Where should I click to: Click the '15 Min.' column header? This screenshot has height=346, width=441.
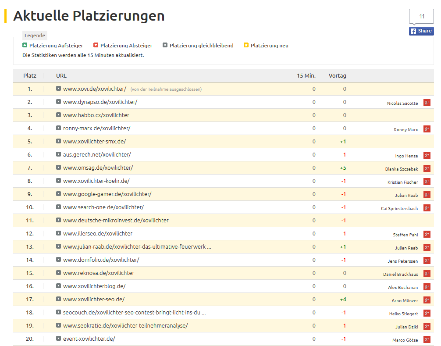[306, 75]
